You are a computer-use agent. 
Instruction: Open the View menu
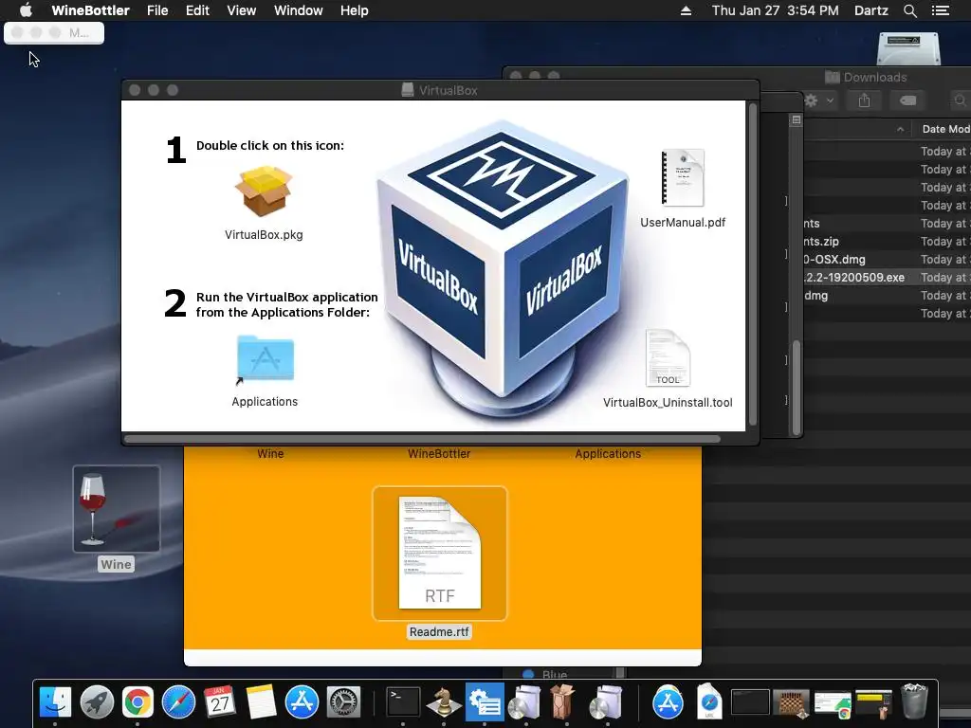point(242,10)
